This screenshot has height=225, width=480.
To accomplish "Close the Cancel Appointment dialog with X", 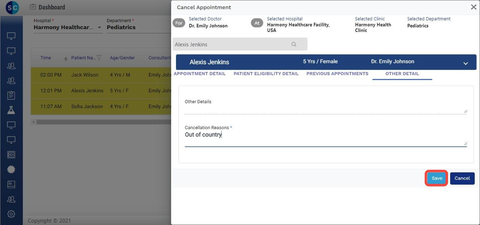I will [473, 7].
